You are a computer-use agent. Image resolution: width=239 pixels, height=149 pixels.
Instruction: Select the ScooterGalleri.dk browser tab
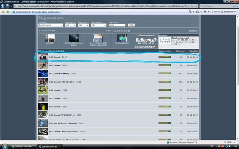point(36,12)
